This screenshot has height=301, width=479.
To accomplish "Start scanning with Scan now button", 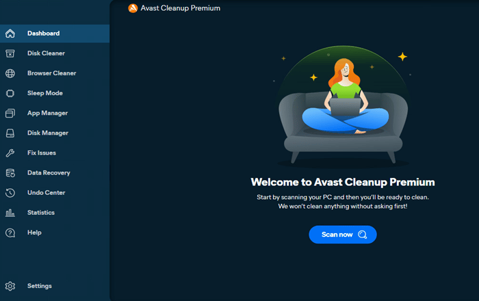I will coord(343,235).
